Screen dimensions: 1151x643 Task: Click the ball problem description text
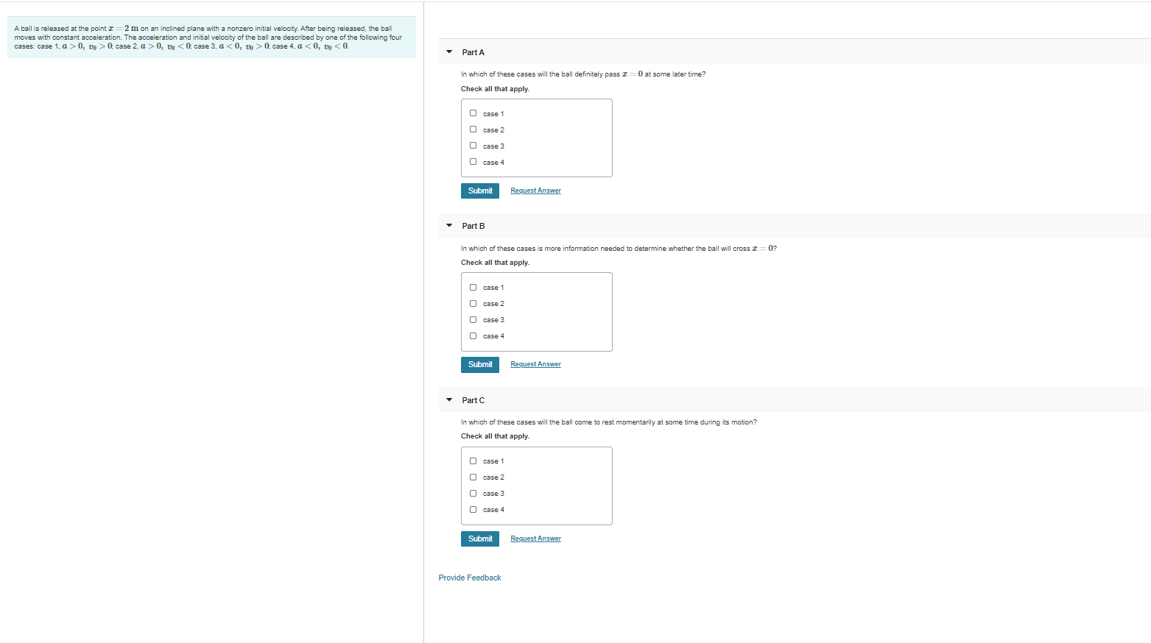click(x=208, y=37)
